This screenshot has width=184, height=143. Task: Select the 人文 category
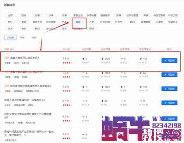(92, 22)
